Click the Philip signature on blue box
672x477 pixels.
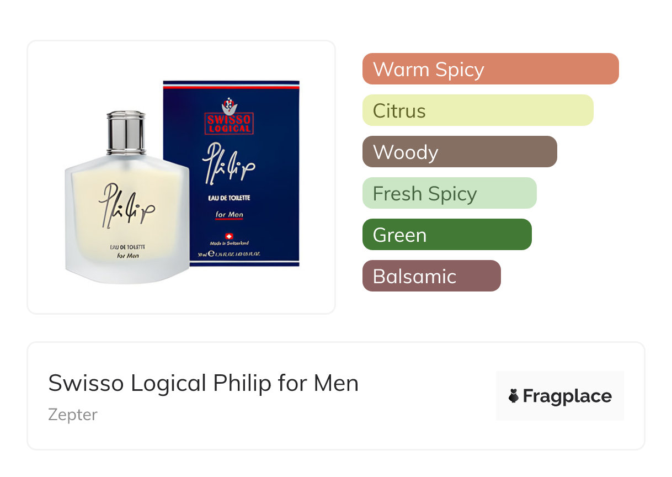228,164
